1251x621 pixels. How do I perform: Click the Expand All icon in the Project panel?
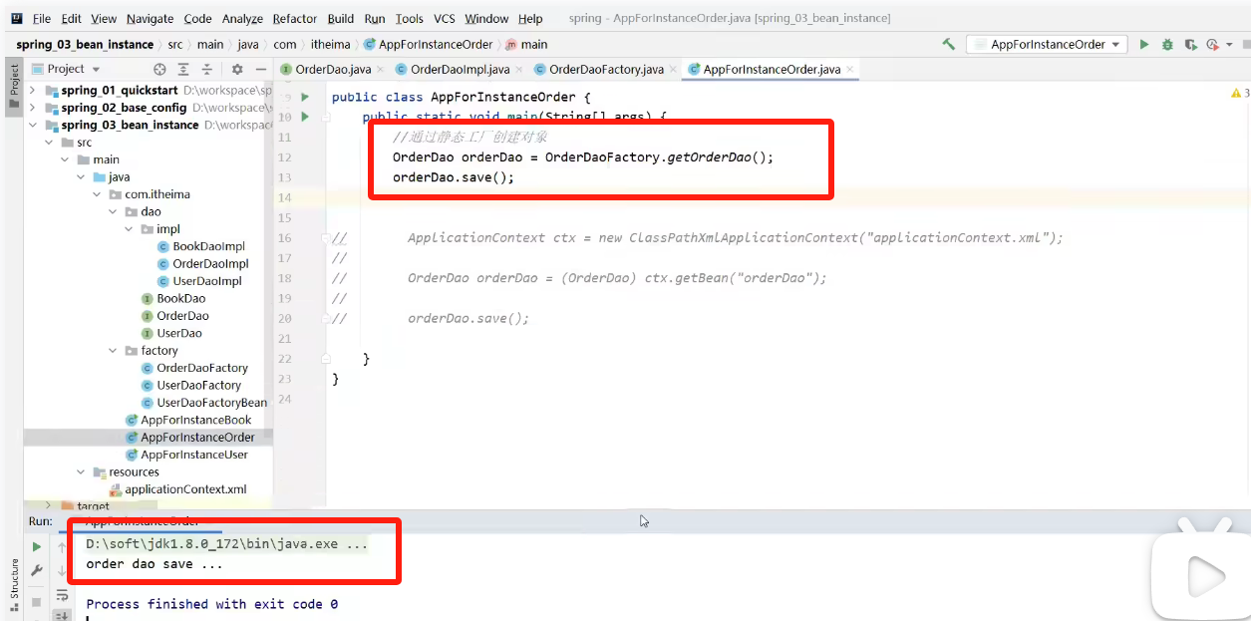[x=183, y=69]
